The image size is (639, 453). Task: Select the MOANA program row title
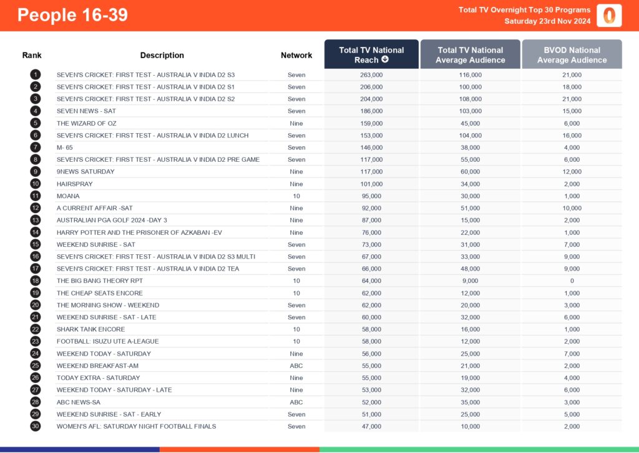pos(68,196)
